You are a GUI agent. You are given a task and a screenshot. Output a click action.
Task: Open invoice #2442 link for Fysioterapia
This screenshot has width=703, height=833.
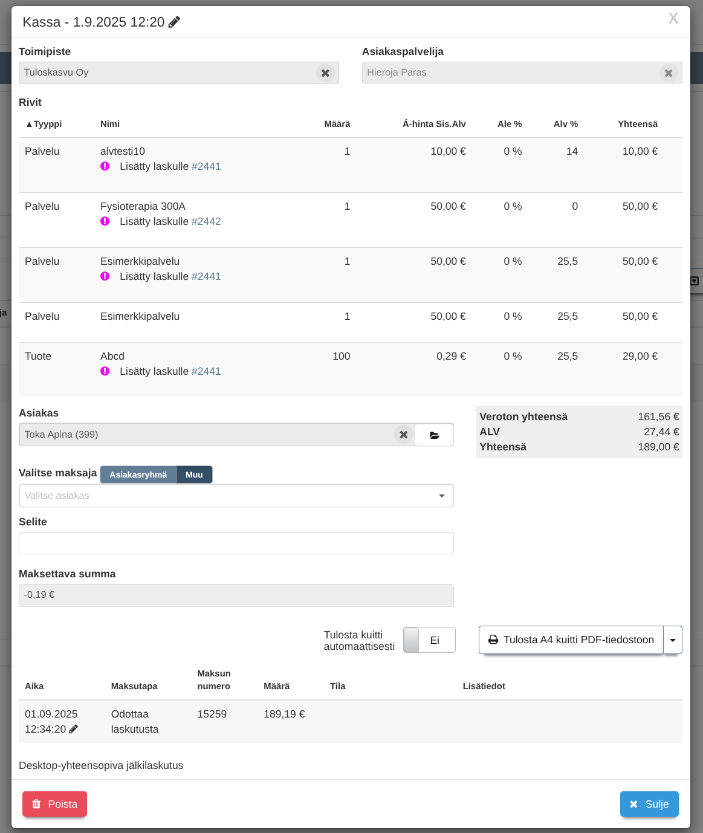206,221
